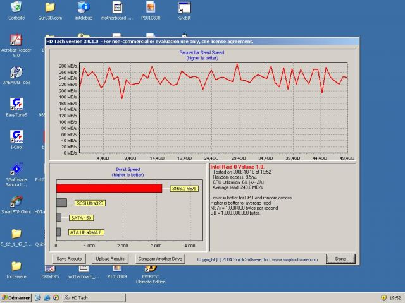Click the 19:52 system clock
405x303 pixels.
pos(395,298)
